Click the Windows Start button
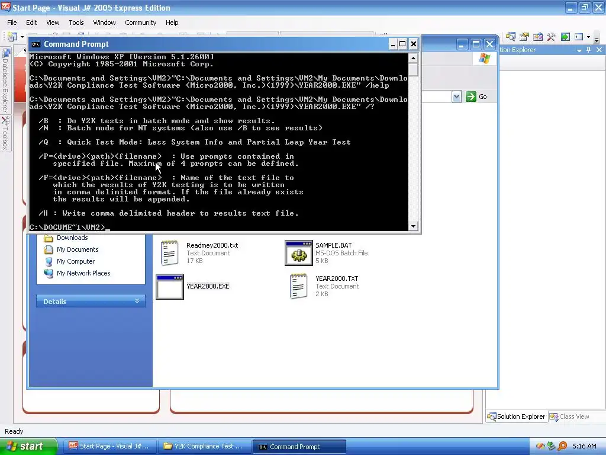The width and height of the screenshot is (606, 455). click(28, 447)
